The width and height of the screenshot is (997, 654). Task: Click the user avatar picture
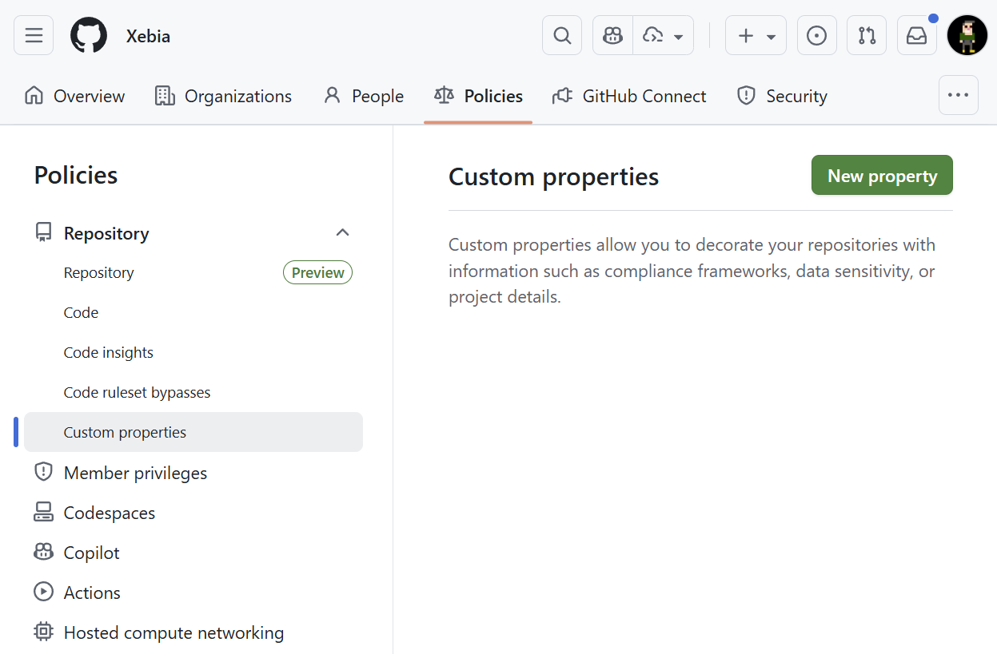click(x=967, y=36)
